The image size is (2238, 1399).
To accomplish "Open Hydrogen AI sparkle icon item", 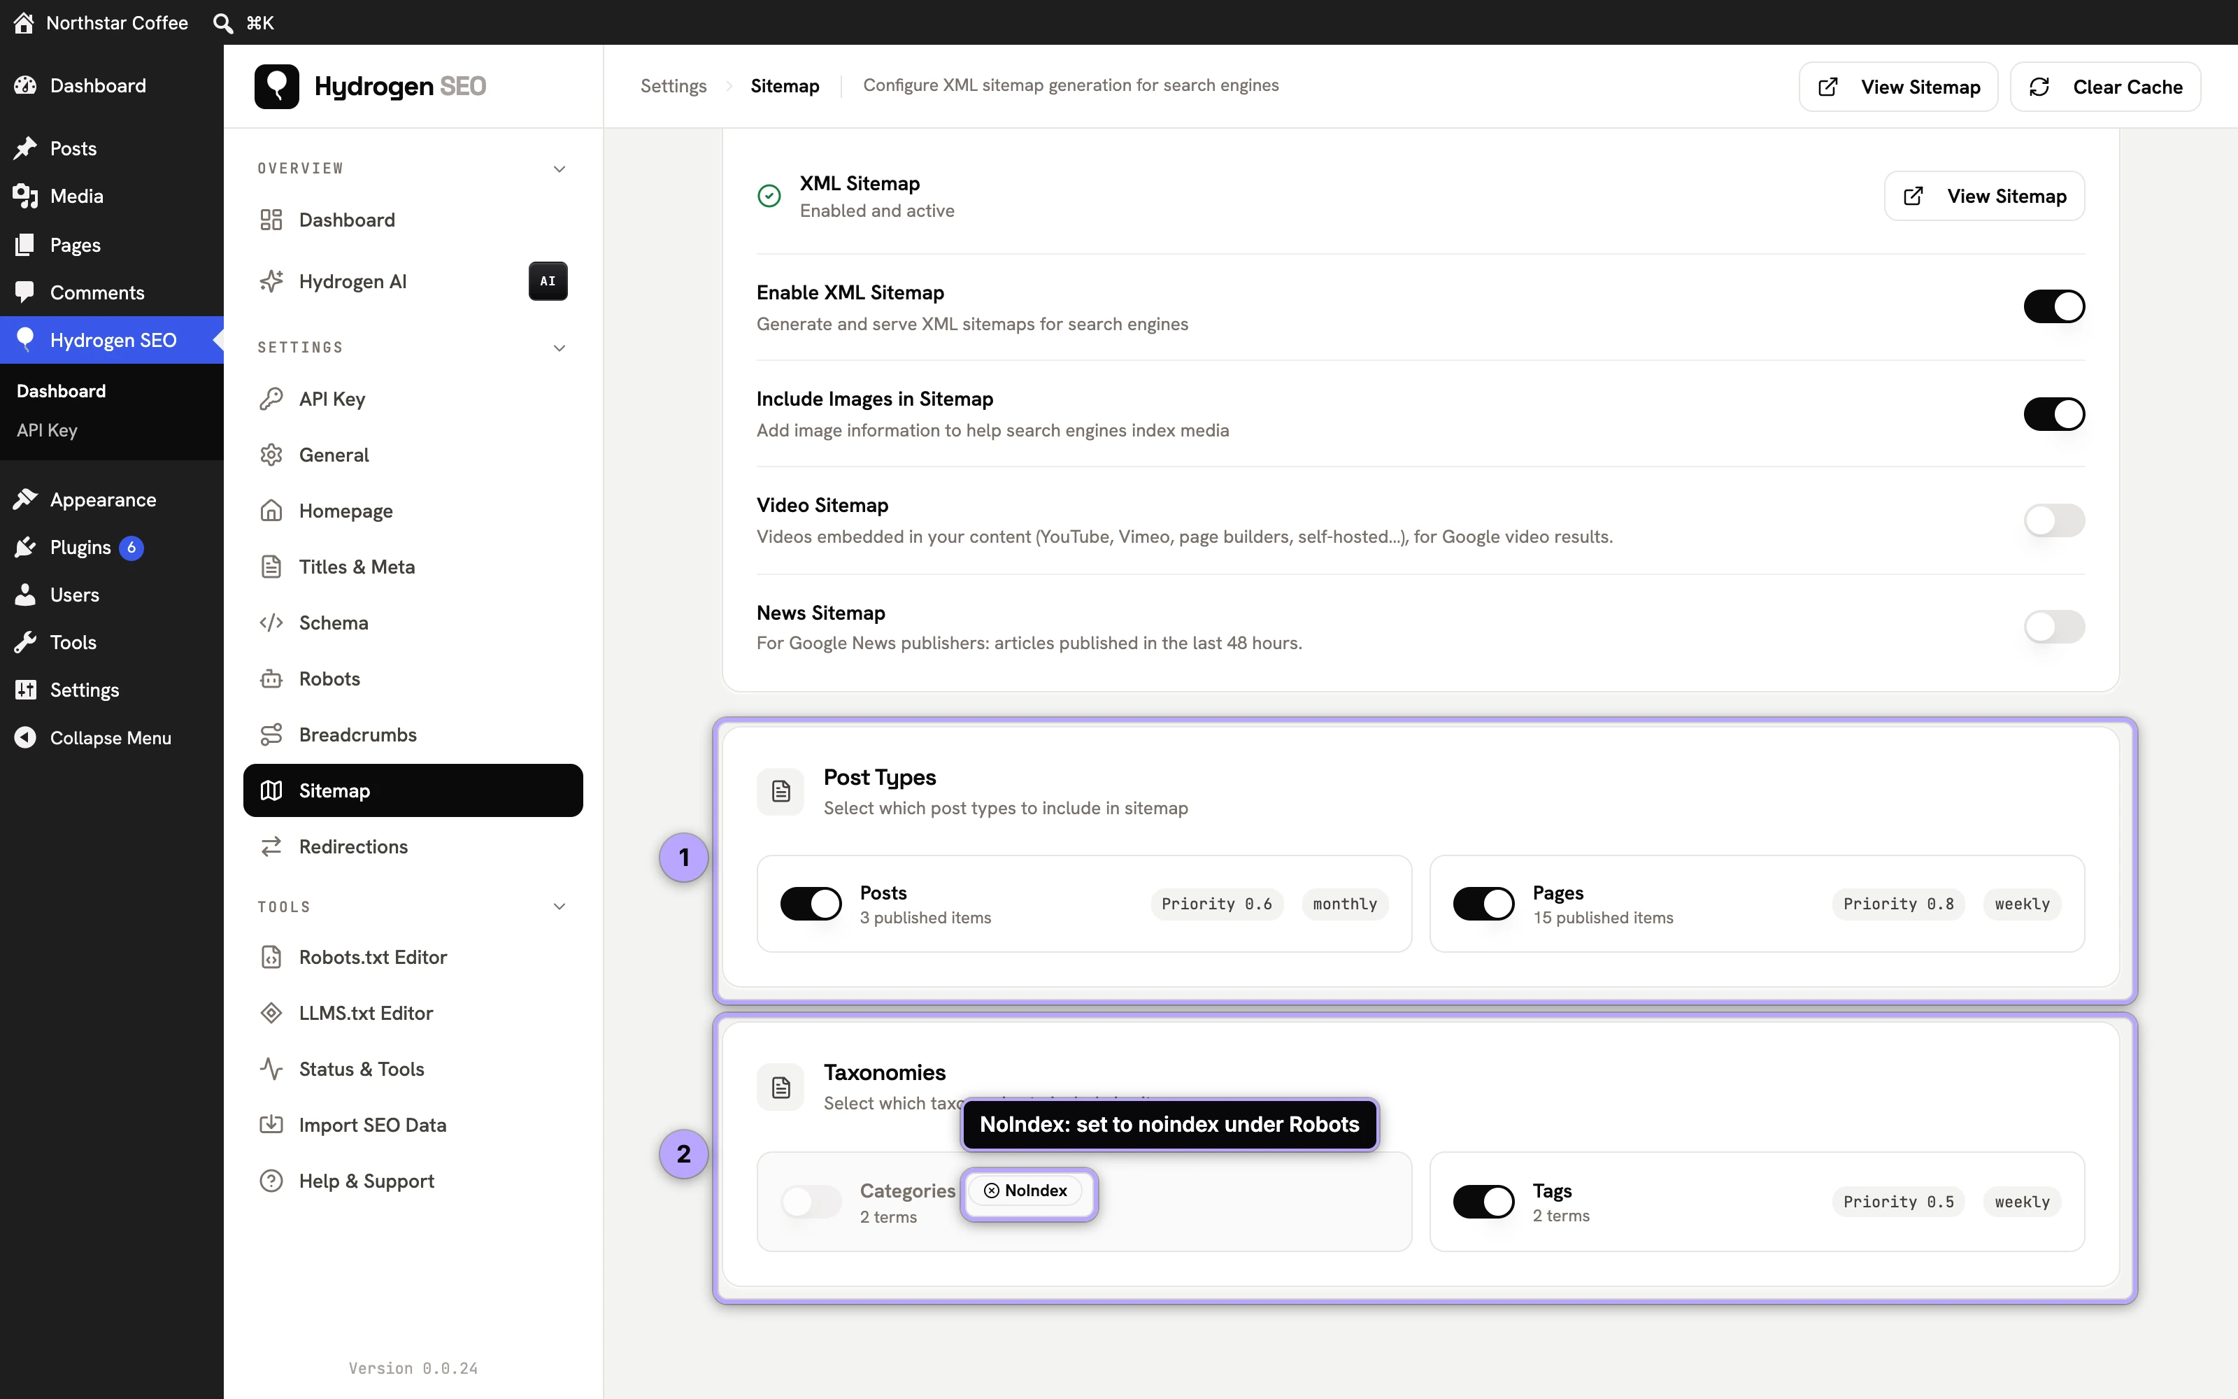I will tap(271, 281).
